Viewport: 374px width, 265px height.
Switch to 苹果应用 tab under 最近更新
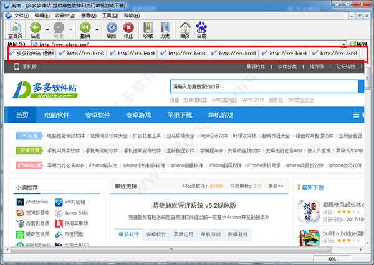[183, 235]
